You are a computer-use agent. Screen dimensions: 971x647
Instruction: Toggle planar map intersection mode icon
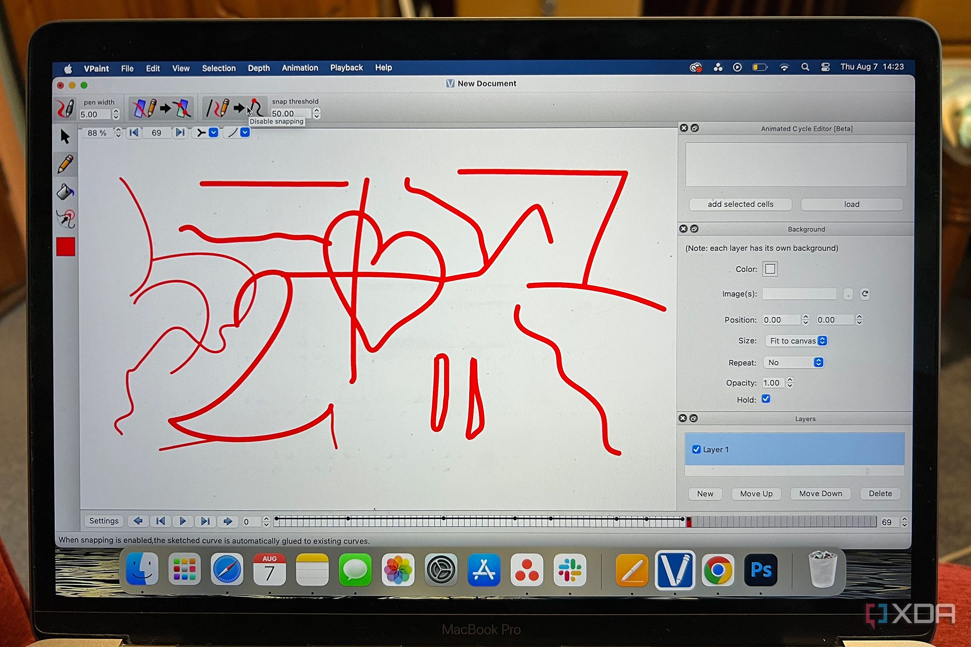coord(161,109)
